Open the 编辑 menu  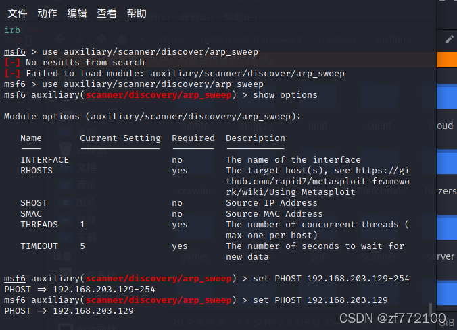tap(77, 13)
